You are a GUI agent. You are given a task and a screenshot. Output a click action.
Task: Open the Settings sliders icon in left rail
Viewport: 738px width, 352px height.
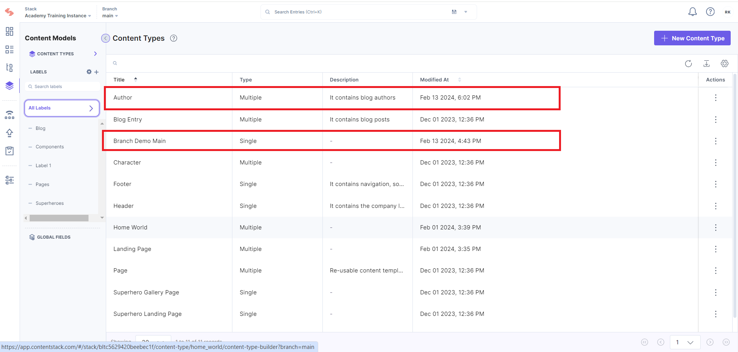tap(10, 180)
